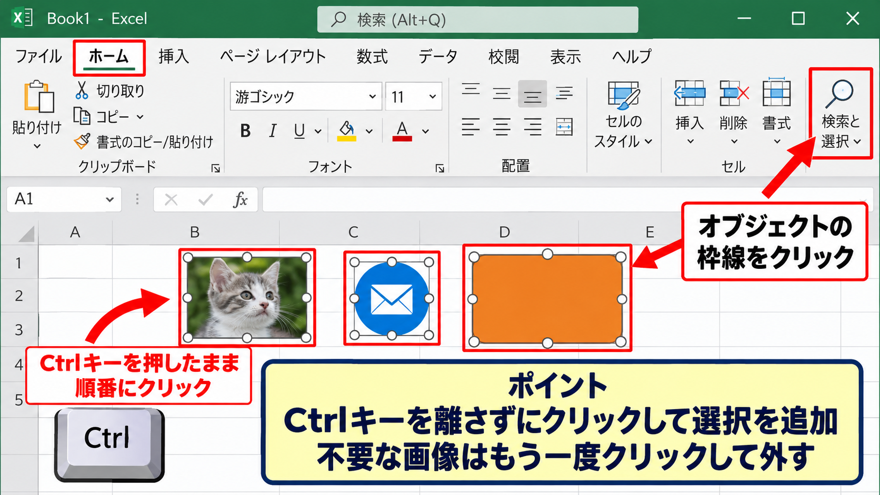Expand the Copy options arrow
The height and width of the screenshot is (495, 880).
pos(140,116)
